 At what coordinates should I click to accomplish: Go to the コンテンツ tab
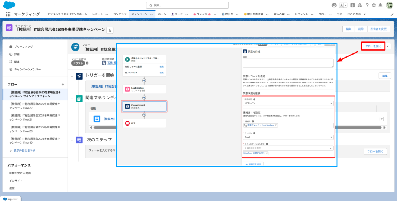tap(120, 14)
